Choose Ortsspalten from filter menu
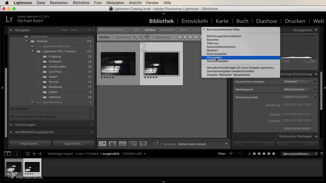326x183 pixels. [241, 57]
